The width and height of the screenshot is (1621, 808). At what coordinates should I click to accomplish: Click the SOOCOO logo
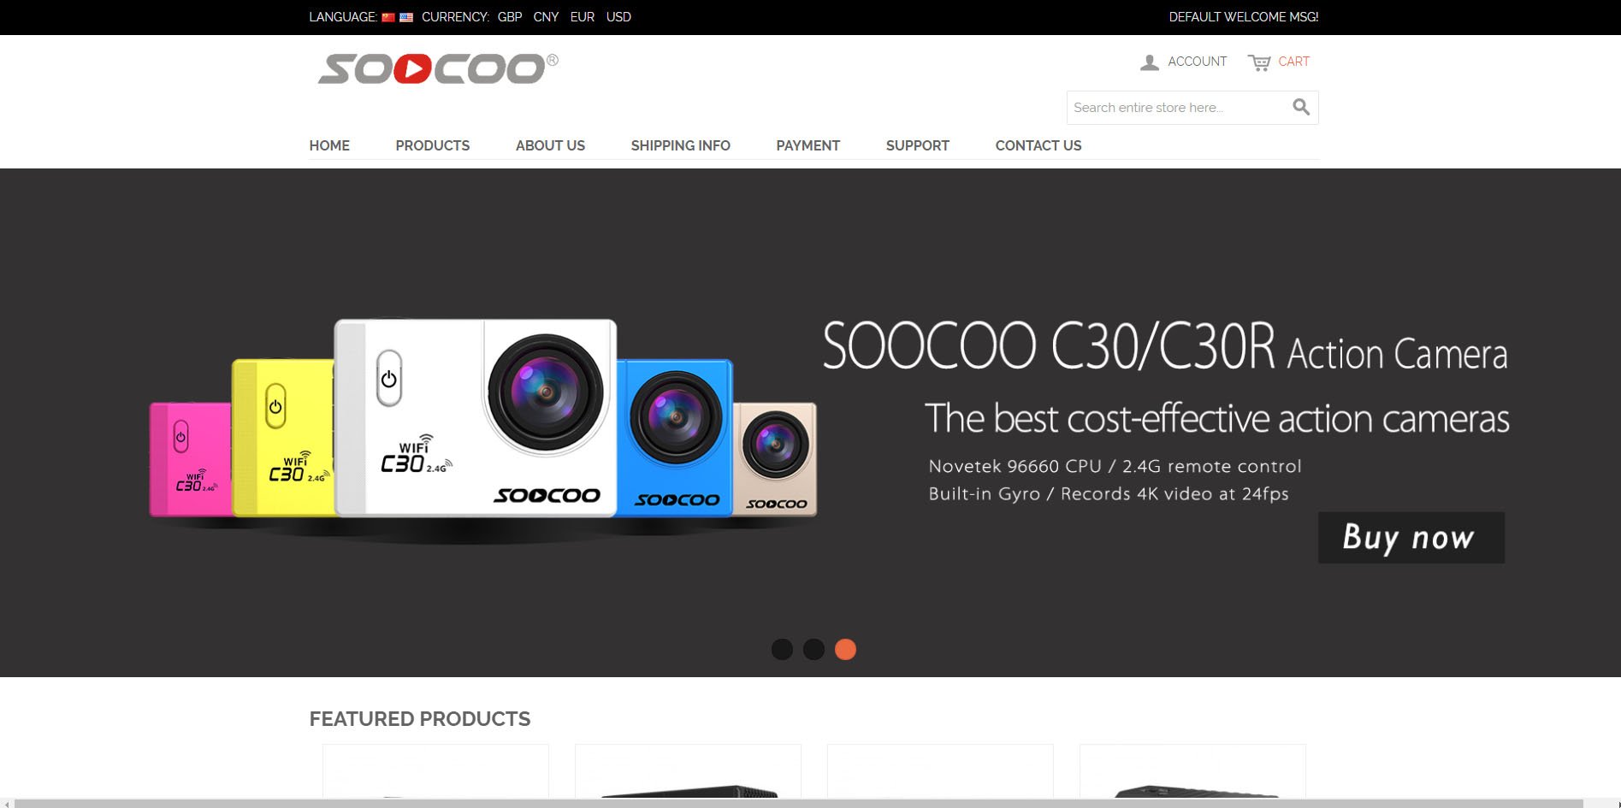[x=438, y=69]
